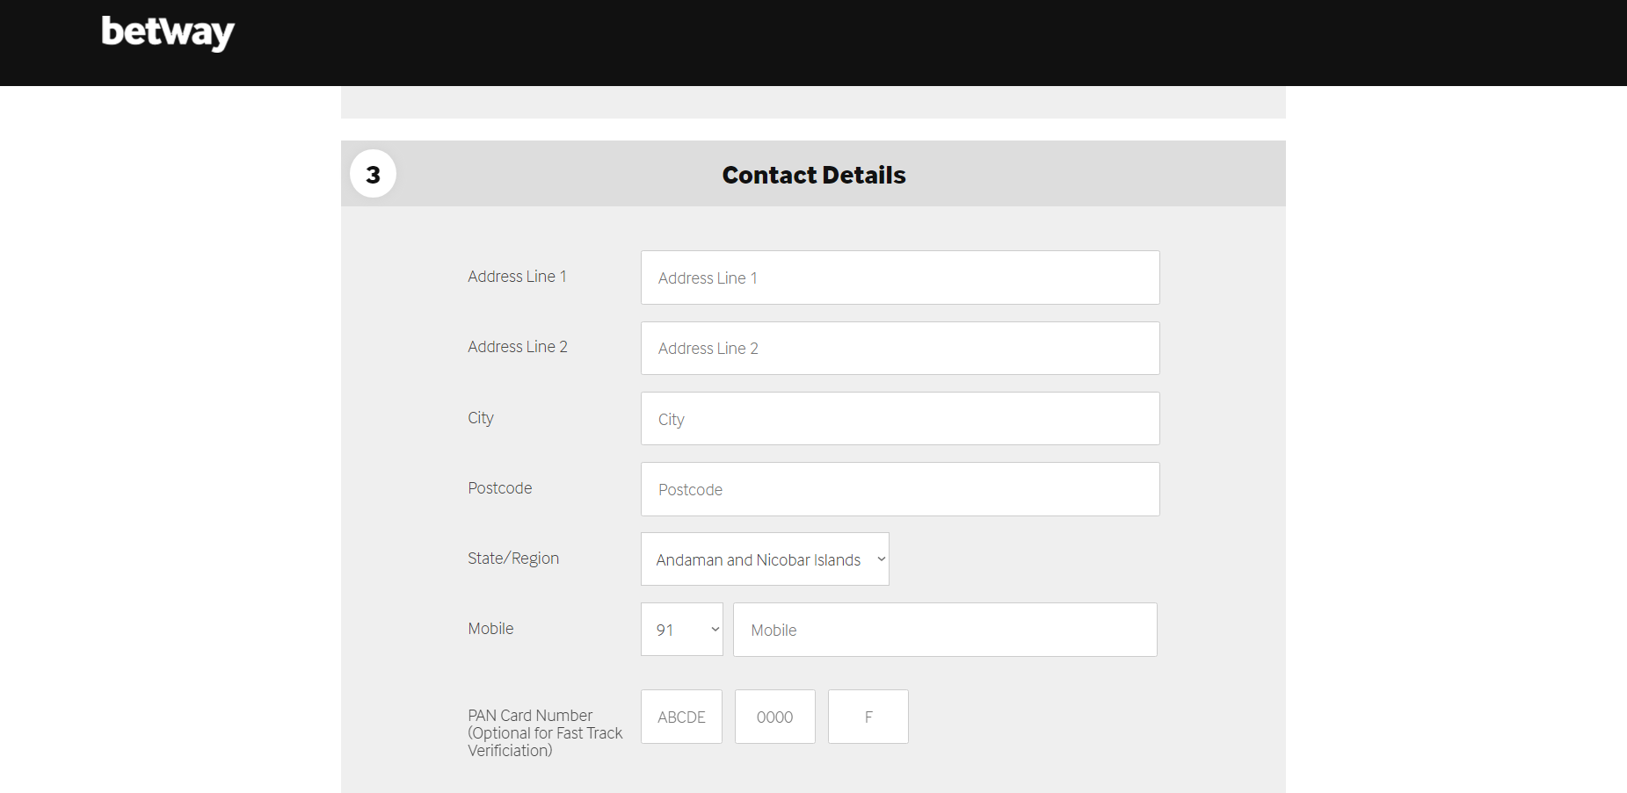Click the 0000 PAN card digits box
The image size is (1627, 793).
coord(774,716)
